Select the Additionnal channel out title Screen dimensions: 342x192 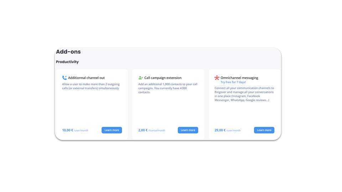86,78
